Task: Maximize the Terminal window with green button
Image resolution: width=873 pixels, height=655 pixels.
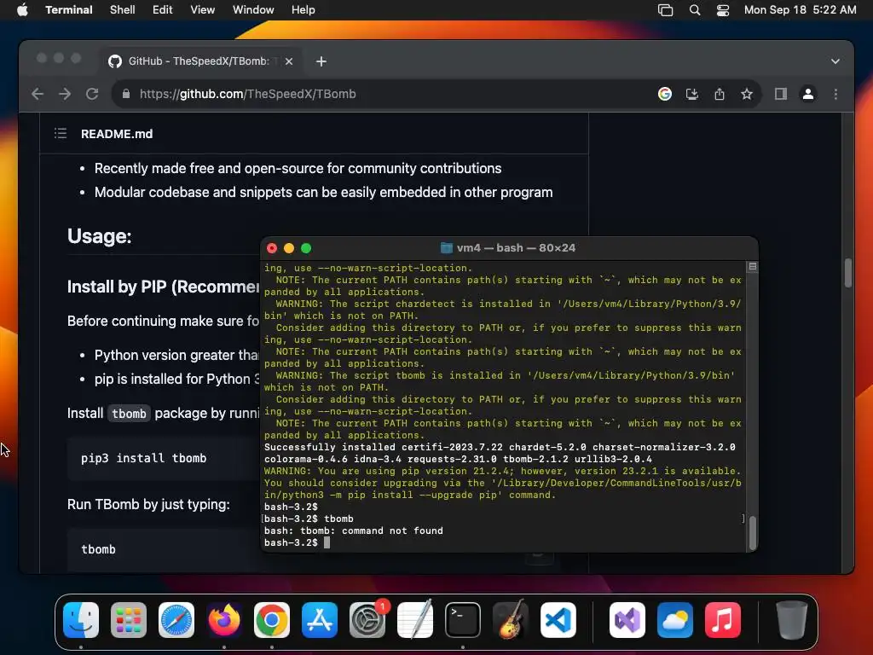Action: point(306,248)
